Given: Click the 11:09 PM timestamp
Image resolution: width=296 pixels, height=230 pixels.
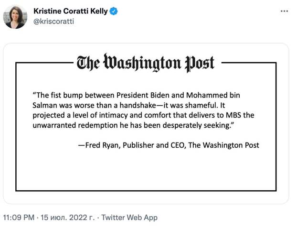Looking at the screenshot, I should [19, 218].
